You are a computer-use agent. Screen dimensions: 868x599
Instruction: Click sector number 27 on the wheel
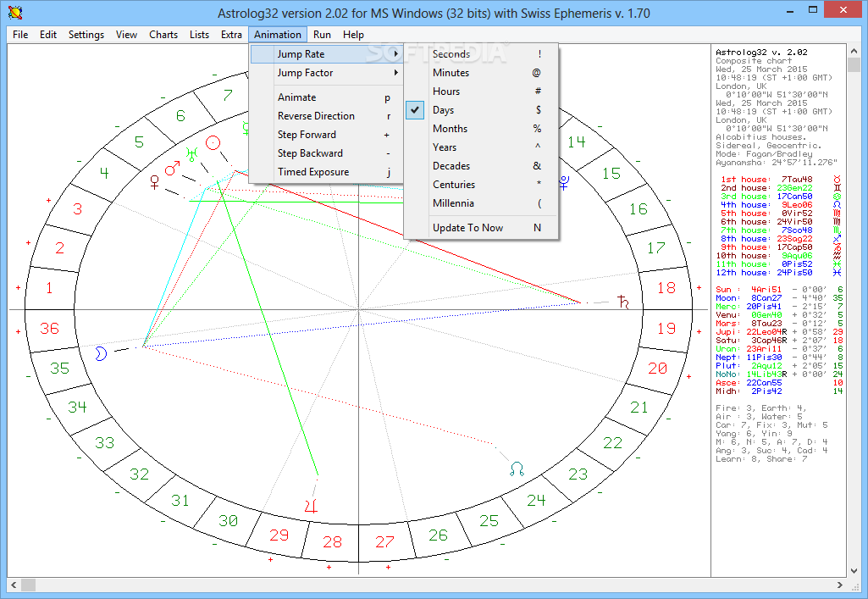pos(384,542)
